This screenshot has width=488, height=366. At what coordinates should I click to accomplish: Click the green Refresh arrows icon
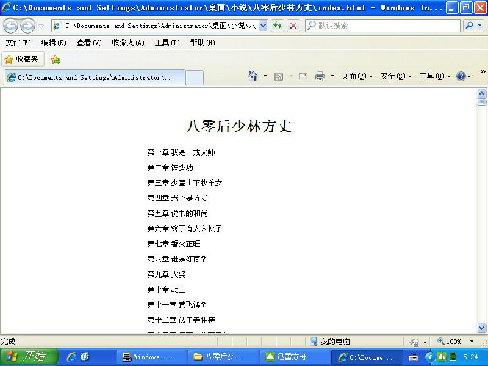click(278, 26)
